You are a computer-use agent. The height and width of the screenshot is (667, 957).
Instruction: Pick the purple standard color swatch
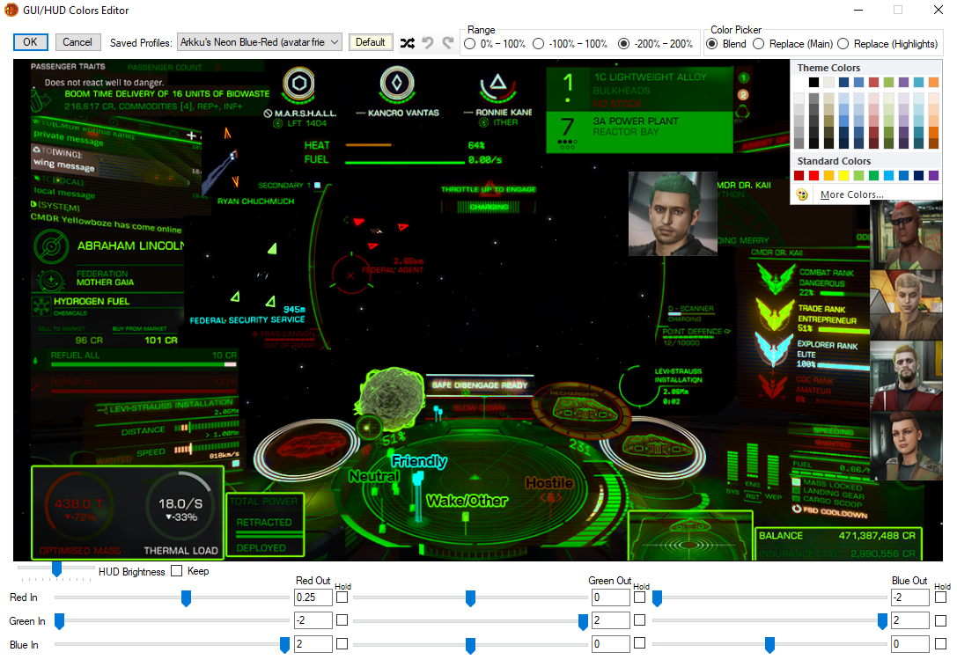coord(933,176)
